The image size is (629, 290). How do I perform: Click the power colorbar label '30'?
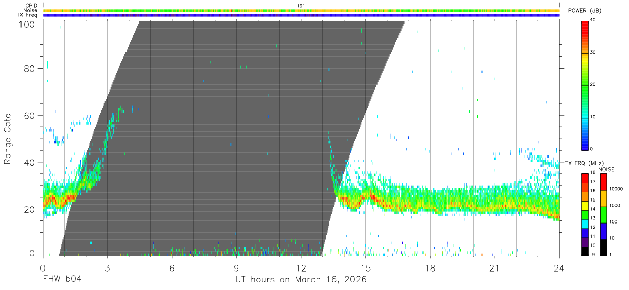tap(593, 53)
